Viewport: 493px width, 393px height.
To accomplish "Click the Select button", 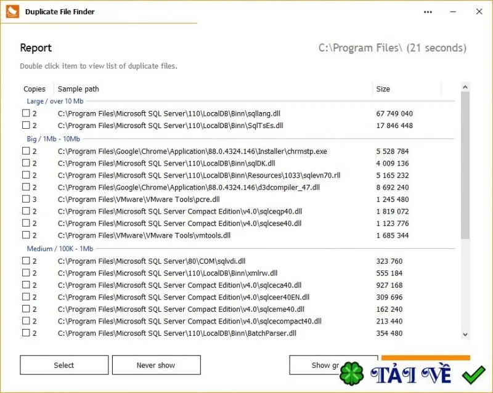I will click(64, 365).
